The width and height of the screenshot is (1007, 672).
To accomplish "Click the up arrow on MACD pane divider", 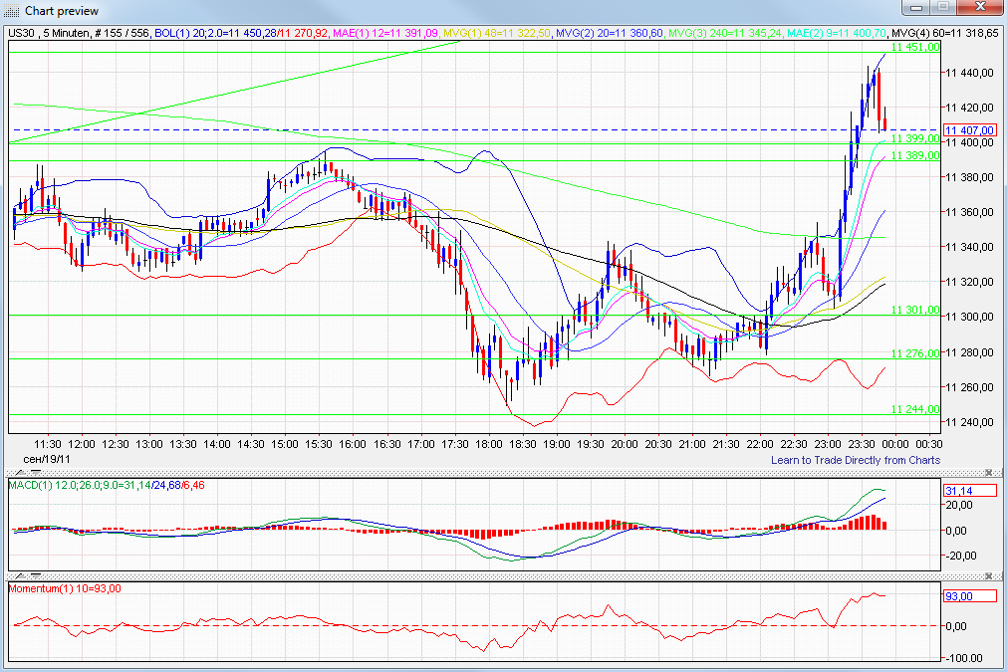I will click(21, 472).
